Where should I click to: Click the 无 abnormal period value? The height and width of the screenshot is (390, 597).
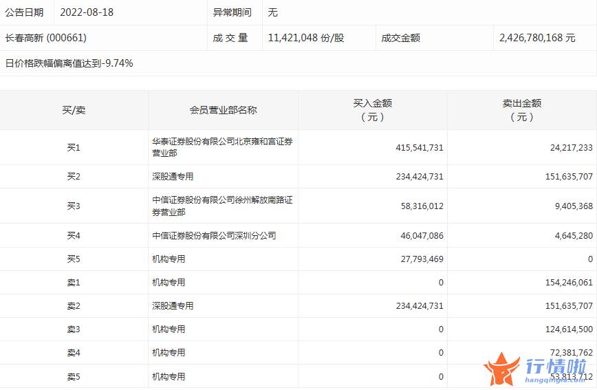tap(272, 12)
